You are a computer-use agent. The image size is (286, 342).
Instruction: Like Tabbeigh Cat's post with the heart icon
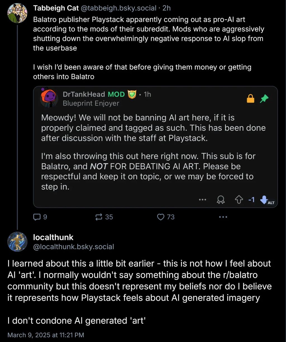point(161,217)
